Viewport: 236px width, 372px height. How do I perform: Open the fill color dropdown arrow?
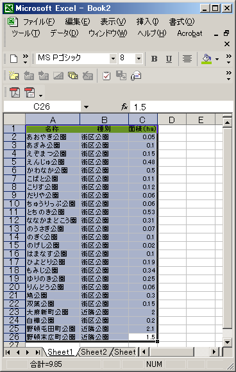coord(217,58)
